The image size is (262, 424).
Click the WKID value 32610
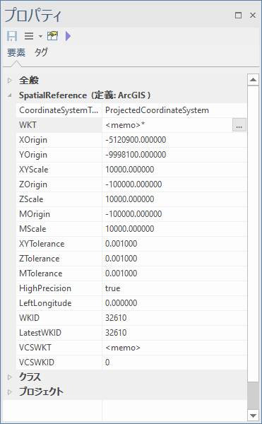pyautogui.click(x=116, y=318)
